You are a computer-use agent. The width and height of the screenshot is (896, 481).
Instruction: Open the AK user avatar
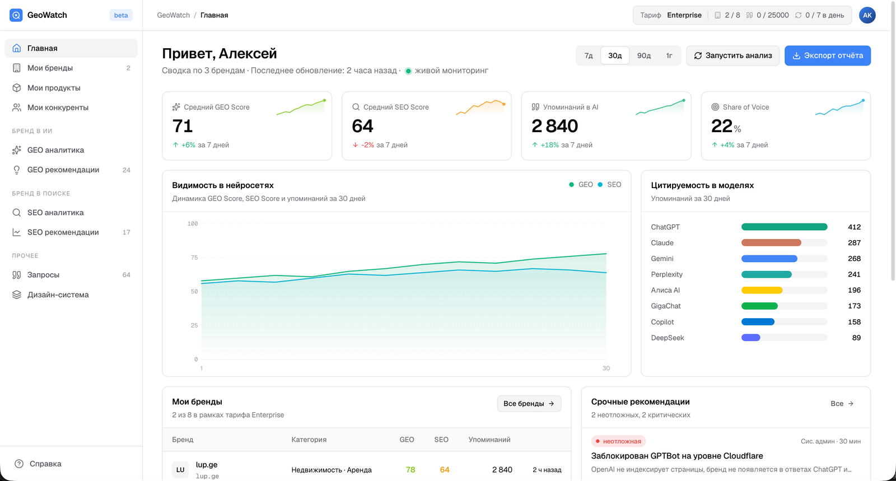[867, 15]
